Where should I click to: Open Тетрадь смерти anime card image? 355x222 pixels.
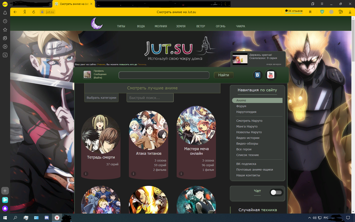click(x=101, y=134)
